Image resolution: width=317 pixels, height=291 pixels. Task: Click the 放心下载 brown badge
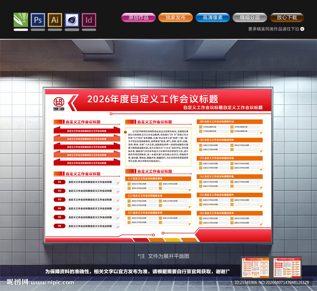coord(287,17)
